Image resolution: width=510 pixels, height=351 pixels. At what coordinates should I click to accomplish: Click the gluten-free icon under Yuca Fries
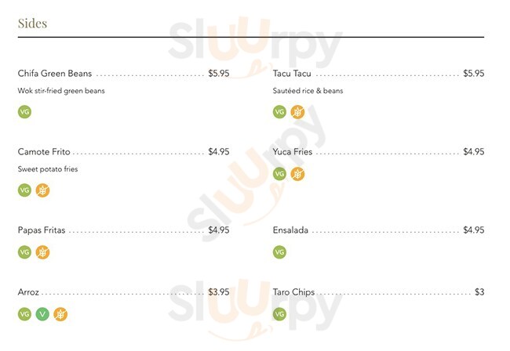point(297,174)
